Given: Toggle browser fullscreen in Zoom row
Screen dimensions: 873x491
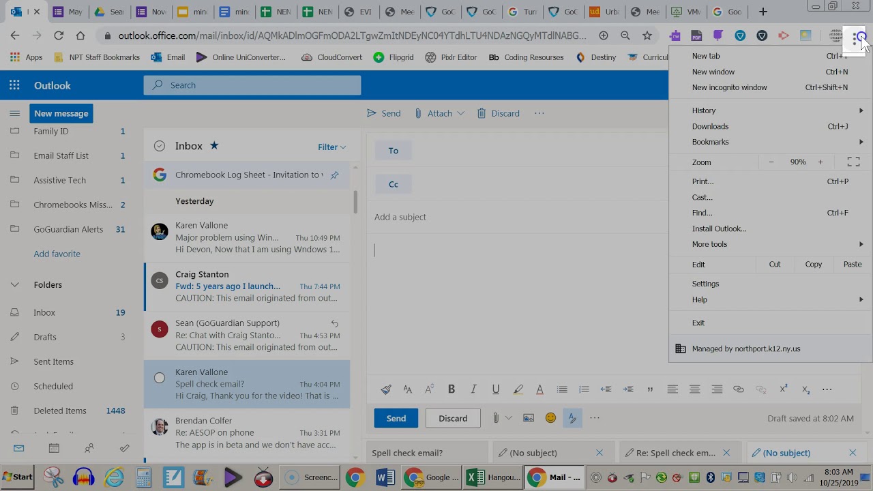Looking at the screenshot, I should coord(853,162).
